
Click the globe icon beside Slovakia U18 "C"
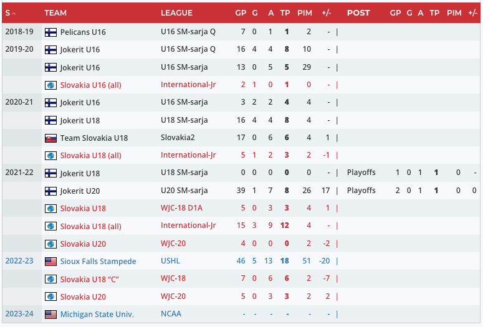pos(50,279)
